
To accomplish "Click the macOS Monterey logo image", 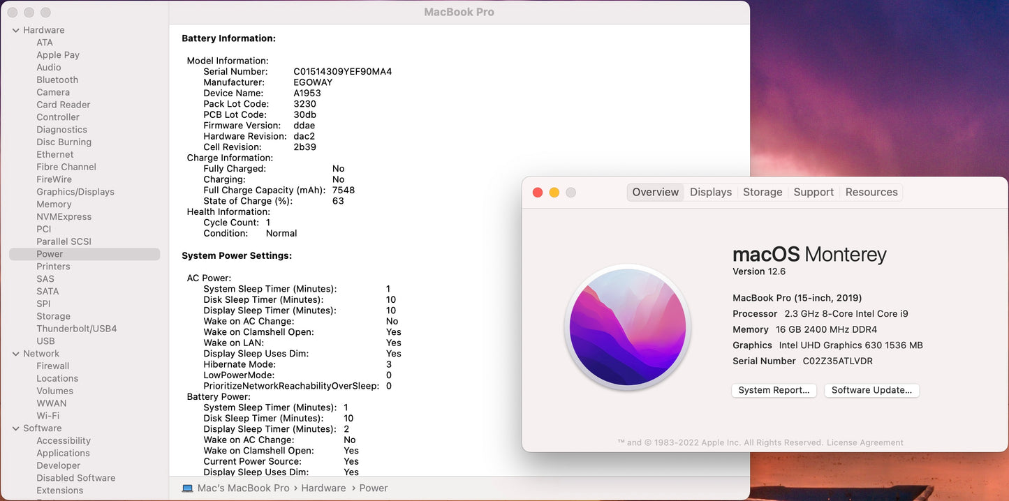I will click(x=627, y=327).
